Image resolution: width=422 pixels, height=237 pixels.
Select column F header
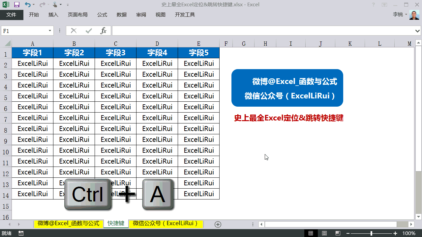point(226,43)
